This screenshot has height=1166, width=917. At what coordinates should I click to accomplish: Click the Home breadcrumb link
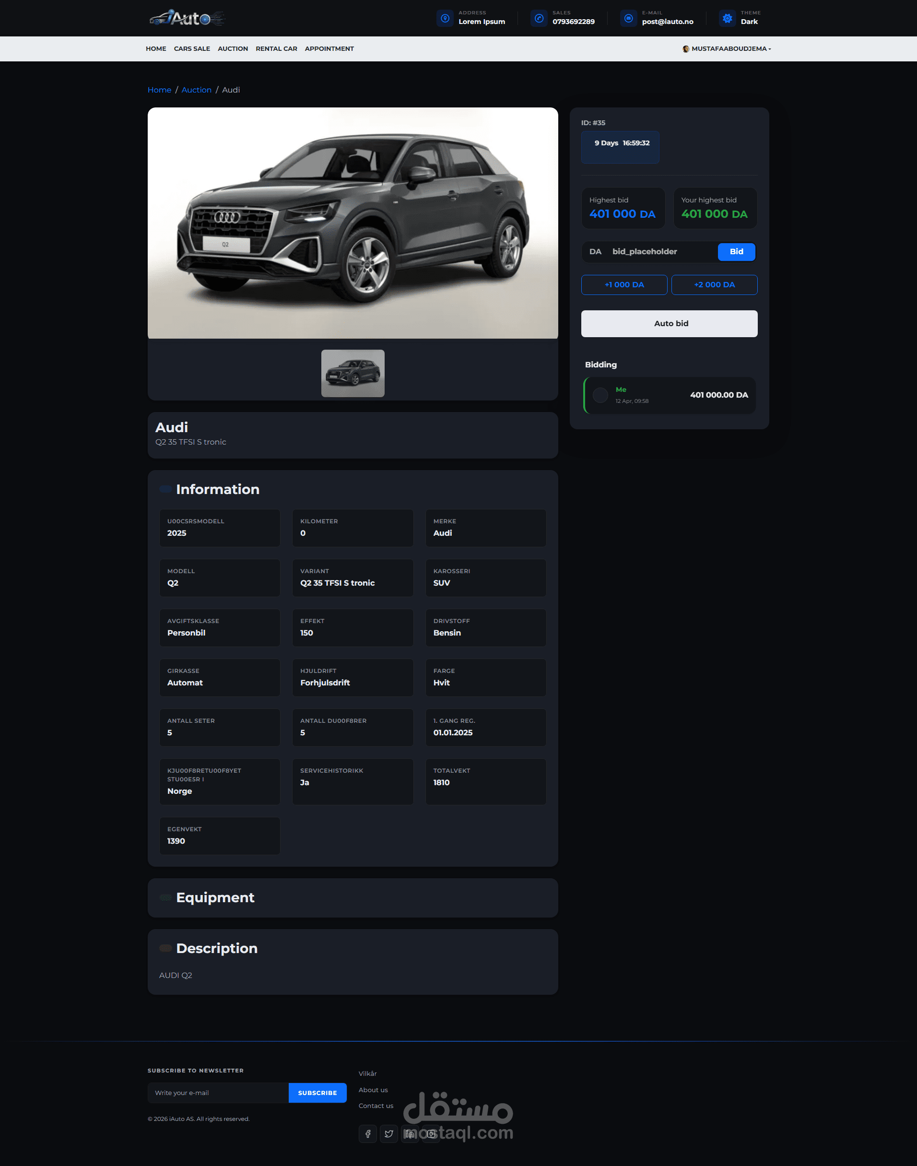coord(159,90)
